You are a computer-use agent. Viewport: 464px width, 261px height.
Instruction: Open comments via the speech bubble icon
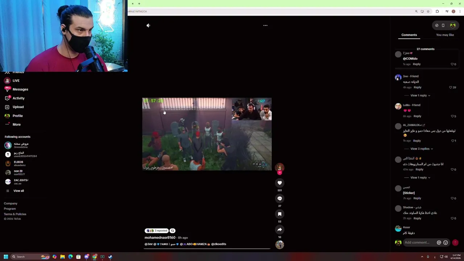[x=279, y=198]
